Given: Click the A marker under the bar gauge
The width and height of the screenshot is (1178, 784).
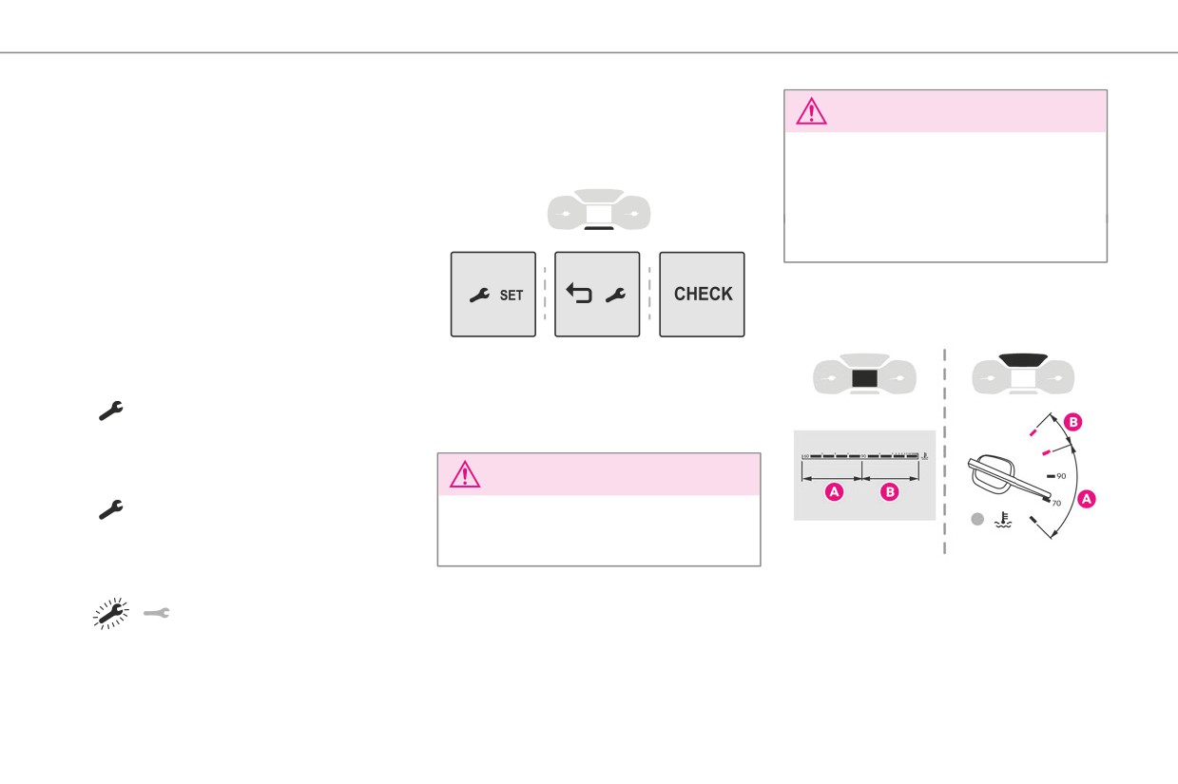Looking at the screenshot, I should point(833,491).
